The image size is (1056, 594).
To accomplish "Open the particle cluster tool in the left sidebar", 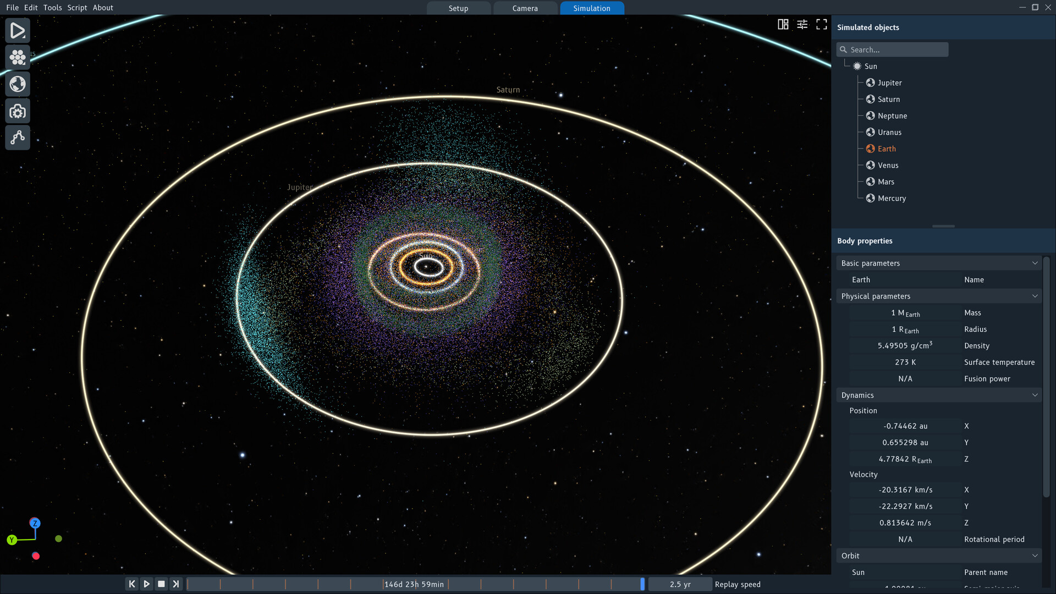I will click(x=18, y=57).
